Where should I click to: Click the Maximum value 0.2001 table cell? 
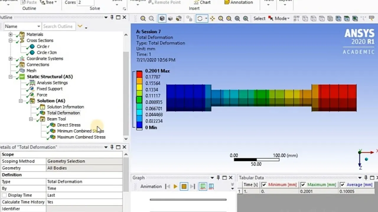tap(319, 191)
